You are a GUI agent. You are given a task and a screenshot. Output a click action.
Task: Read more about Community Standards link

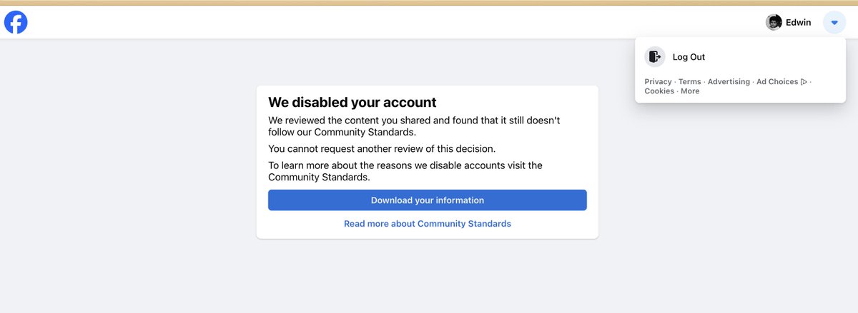[428, 224]
